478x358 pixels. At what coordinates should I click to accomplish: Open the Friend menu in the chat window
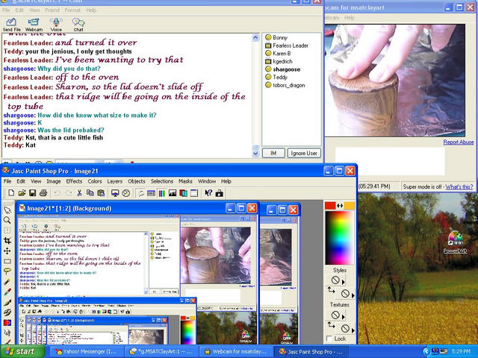(x=52, y=10)
